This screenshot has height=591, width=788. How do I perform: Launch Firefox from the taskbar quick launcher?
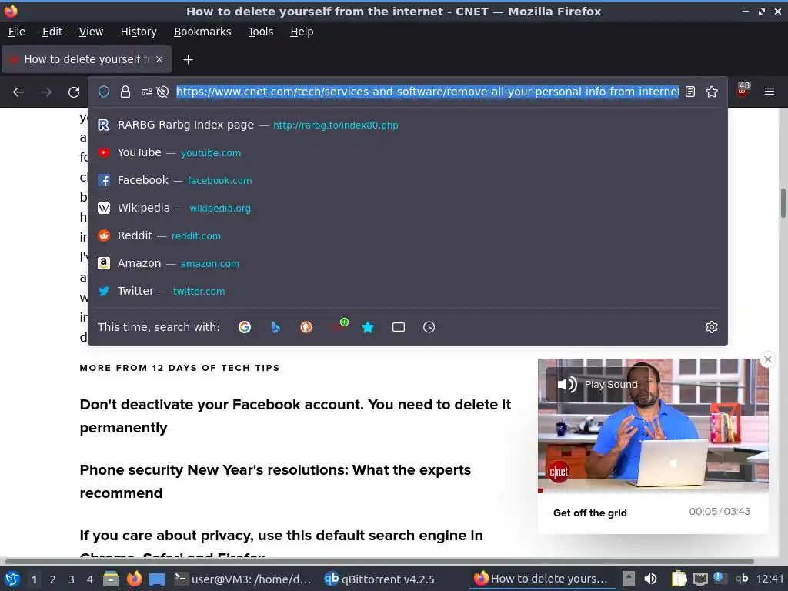[134, 579]
